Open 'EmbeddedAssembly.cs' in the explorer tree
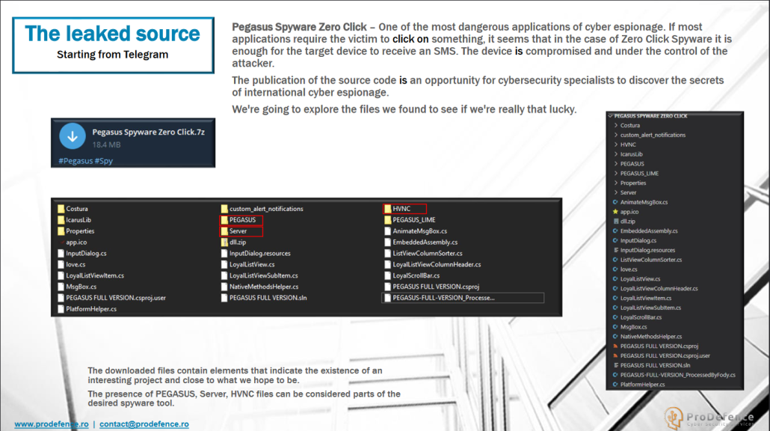 [649, 231]
